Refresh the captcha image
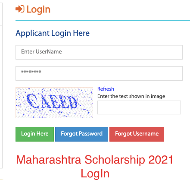 pyautogui.click(x=106, y=89)
